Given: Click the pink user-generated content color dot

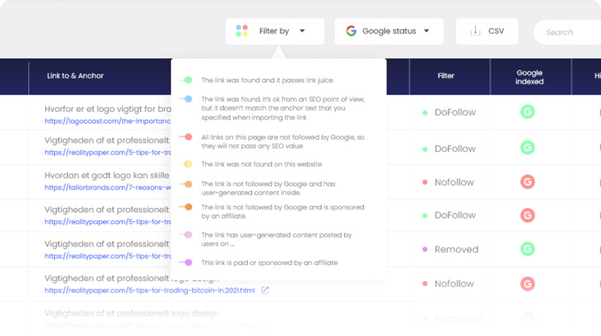Looking at the screenshot, I should [x=188, y=235].
